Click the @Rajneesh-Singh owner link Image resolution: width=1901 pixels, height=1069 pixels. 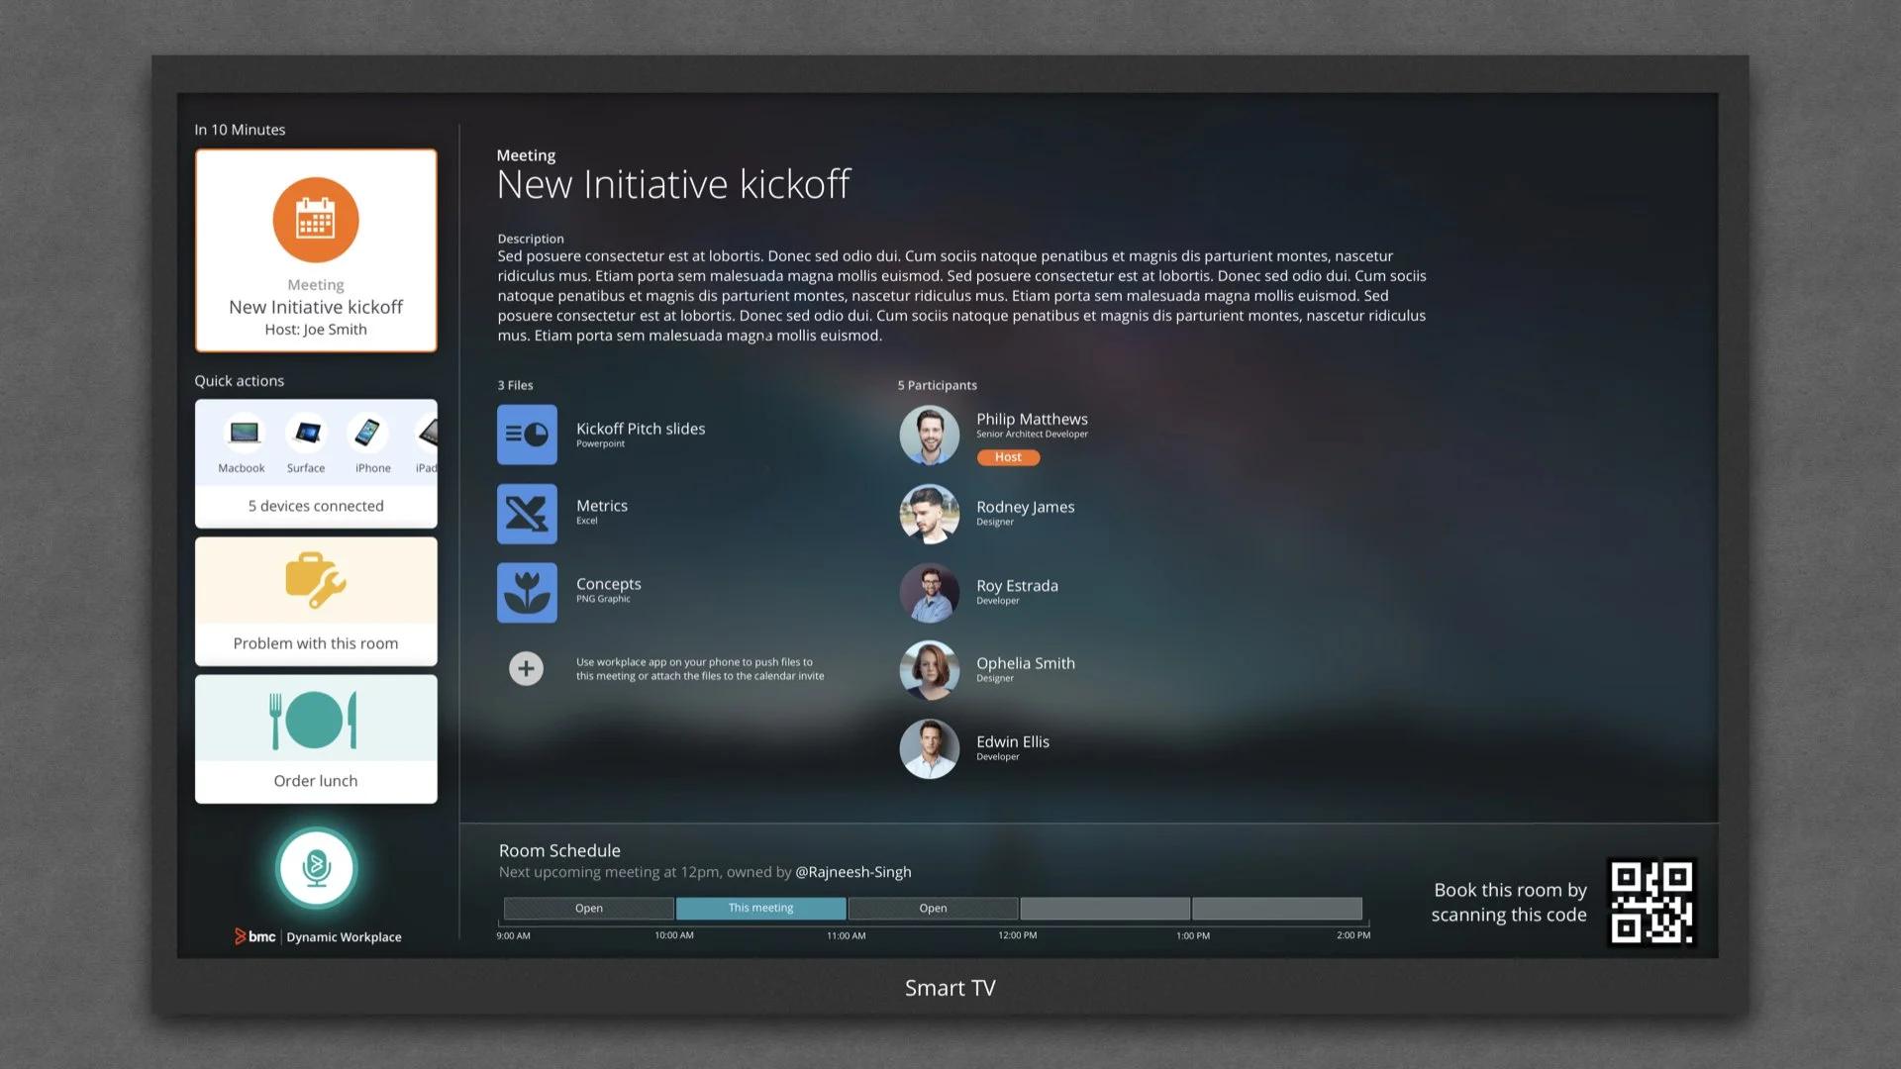pos(852,872)
